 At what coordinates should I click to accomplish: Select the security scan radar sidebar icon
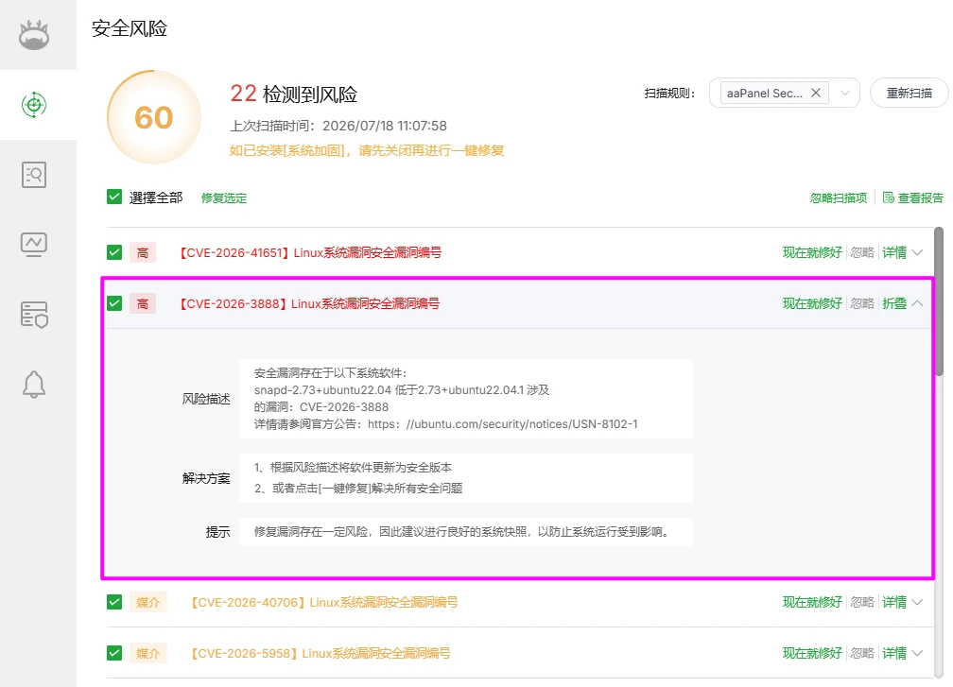[x=34, y=105]
